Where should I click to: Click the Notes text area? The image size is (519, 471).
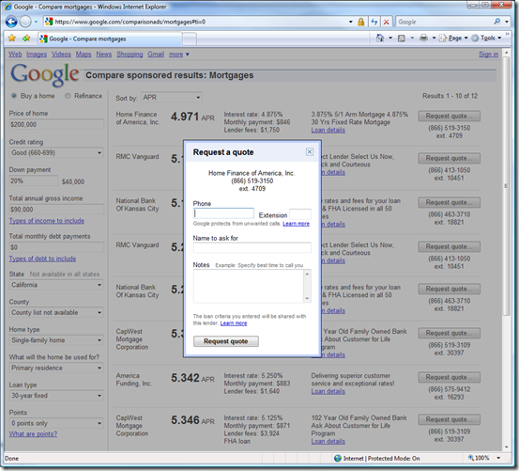pyautogui.click(x=249, y=286)
